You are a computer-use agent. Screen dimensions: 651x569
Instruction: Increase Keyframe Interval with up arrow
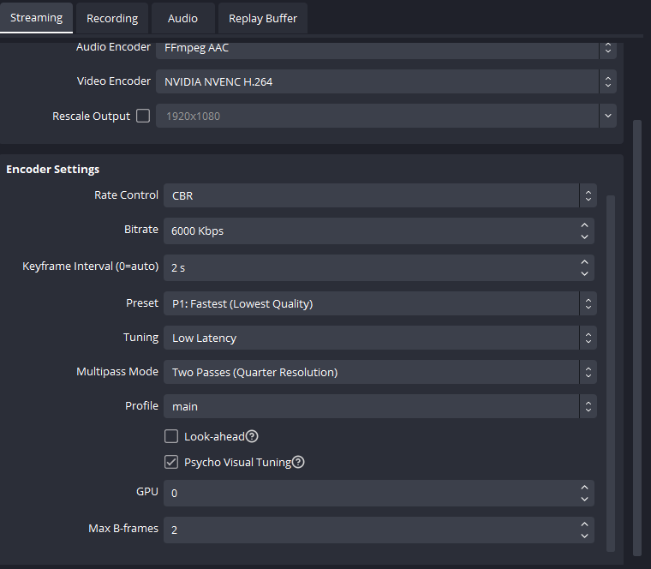pos(584,262)
